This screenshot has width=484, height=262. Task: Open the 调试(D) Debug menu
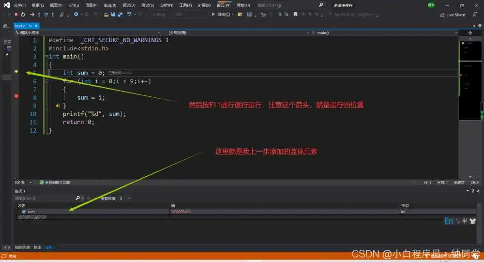[128, 5]
